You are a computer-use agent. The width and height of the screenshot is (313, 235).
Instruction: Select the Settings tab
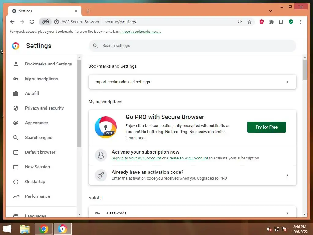[45, 11]
